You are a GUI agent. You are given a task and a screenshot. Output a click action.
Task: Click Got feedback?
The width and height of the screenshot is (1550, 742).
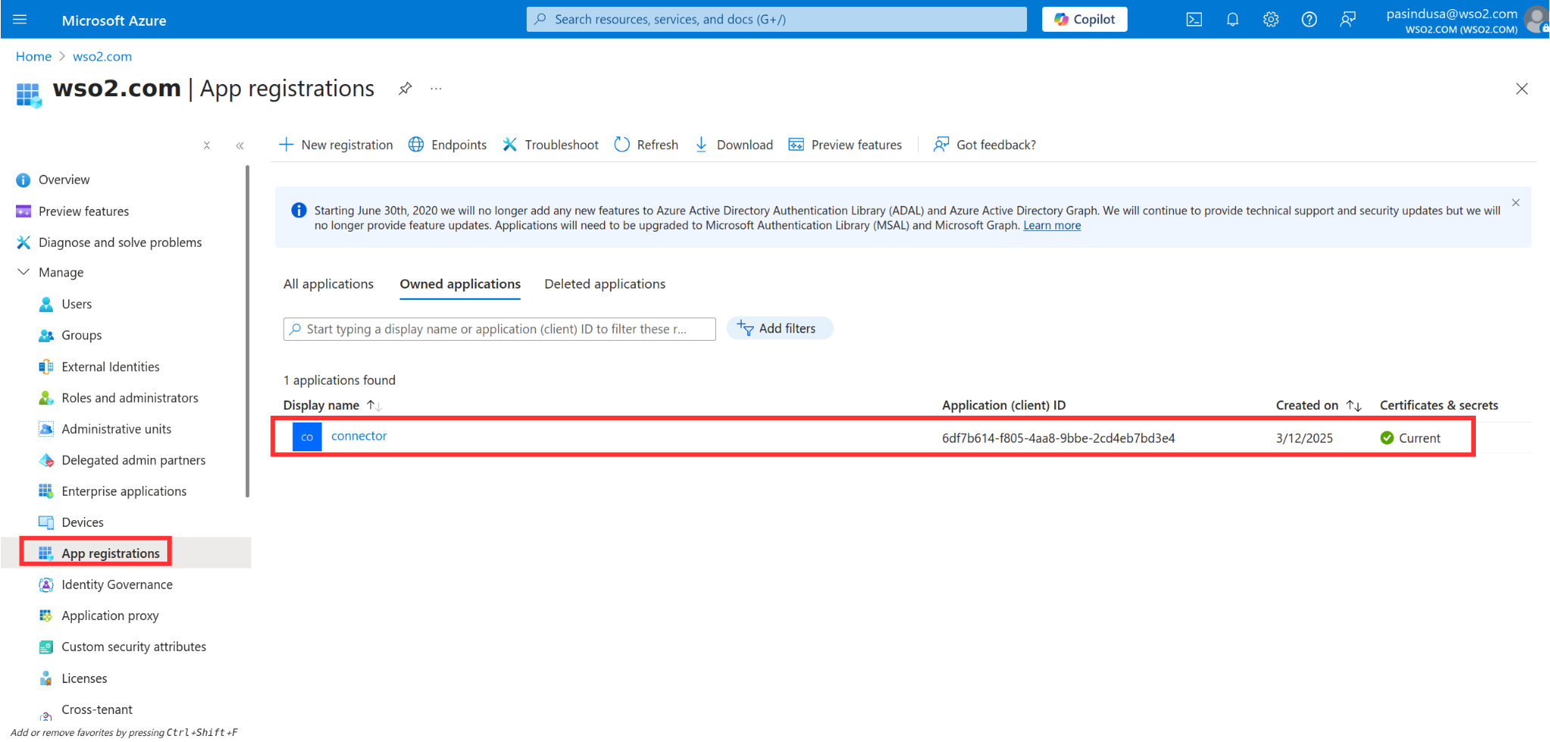[x=985, y=145]
